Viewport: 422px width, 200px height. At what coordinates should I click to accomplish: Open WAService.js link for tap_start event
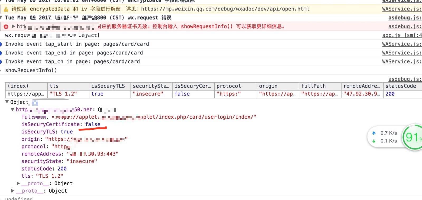[x=402, y=44]
